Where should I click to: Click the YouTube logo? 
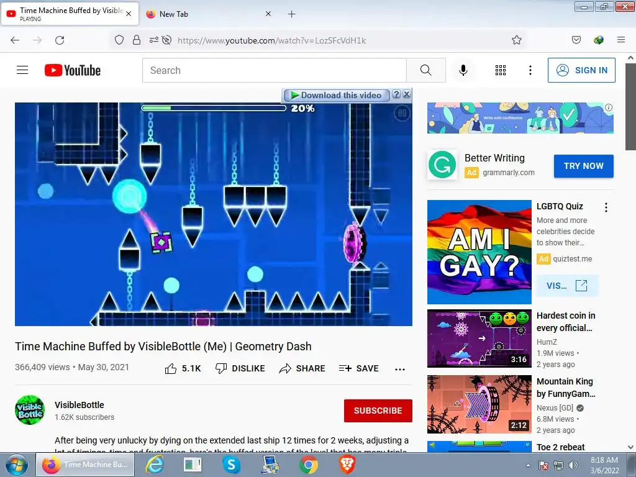pyautogui.click(x=73, y=70)
